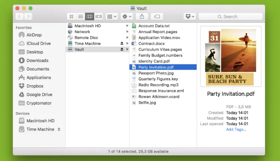Open Dropbox in the sidebar
Screen dimensions: 280x161
[31, 86]
